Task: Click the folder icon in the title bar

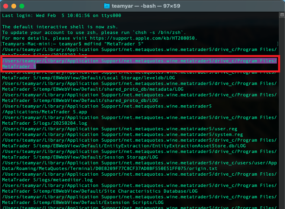Action: coord(108,6)
